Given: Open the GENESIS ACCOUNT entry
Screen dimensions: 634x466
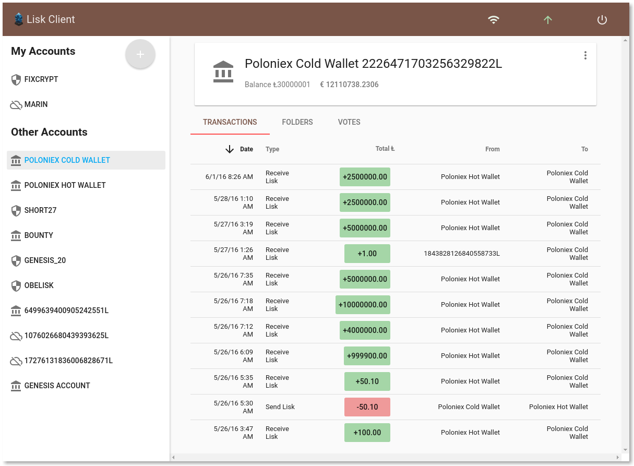Looking at the screenshot, I should tap(86, 386).
